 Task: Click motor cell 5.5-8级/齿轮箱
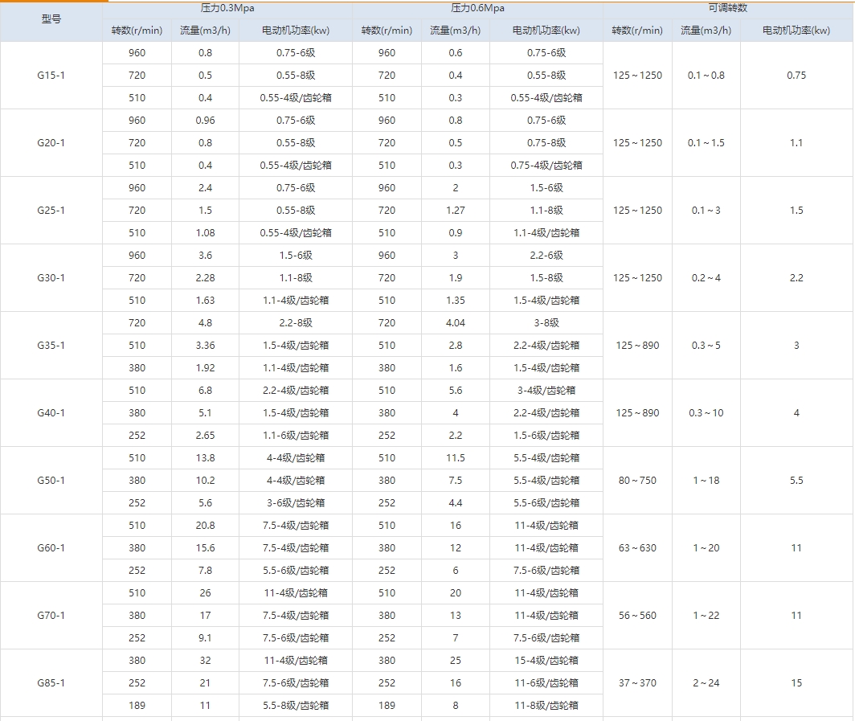296,705
